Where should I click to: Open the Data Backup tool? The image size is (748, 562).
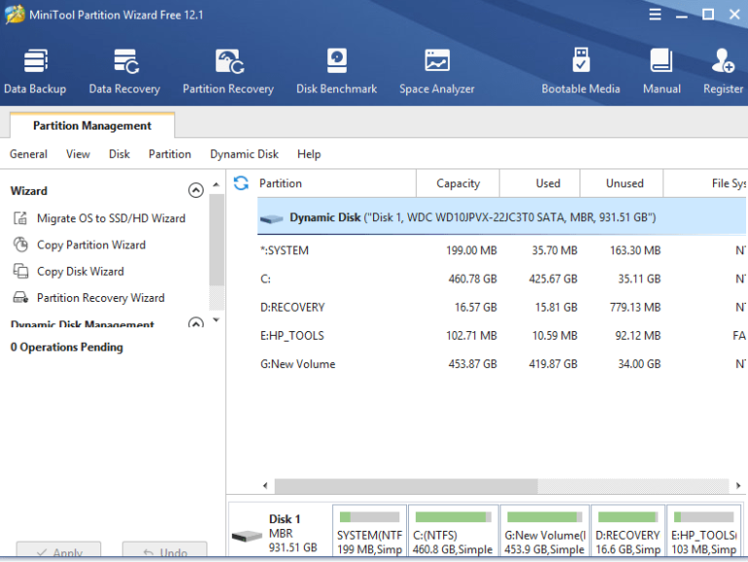coord(35,71)
